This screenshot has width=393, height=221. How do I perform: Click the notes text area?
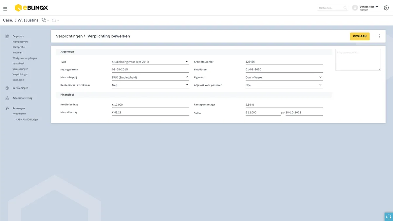(358, 60)
